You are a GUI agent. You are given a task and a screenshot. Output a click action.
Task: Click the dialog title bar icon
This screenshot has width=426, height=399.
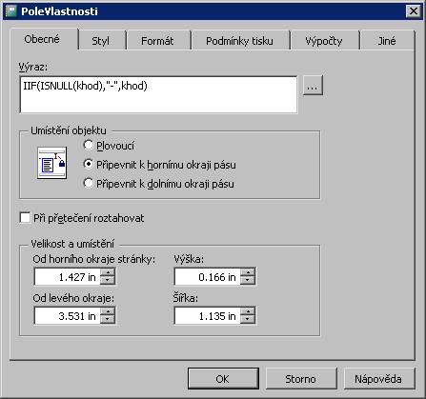coord(11,11)
